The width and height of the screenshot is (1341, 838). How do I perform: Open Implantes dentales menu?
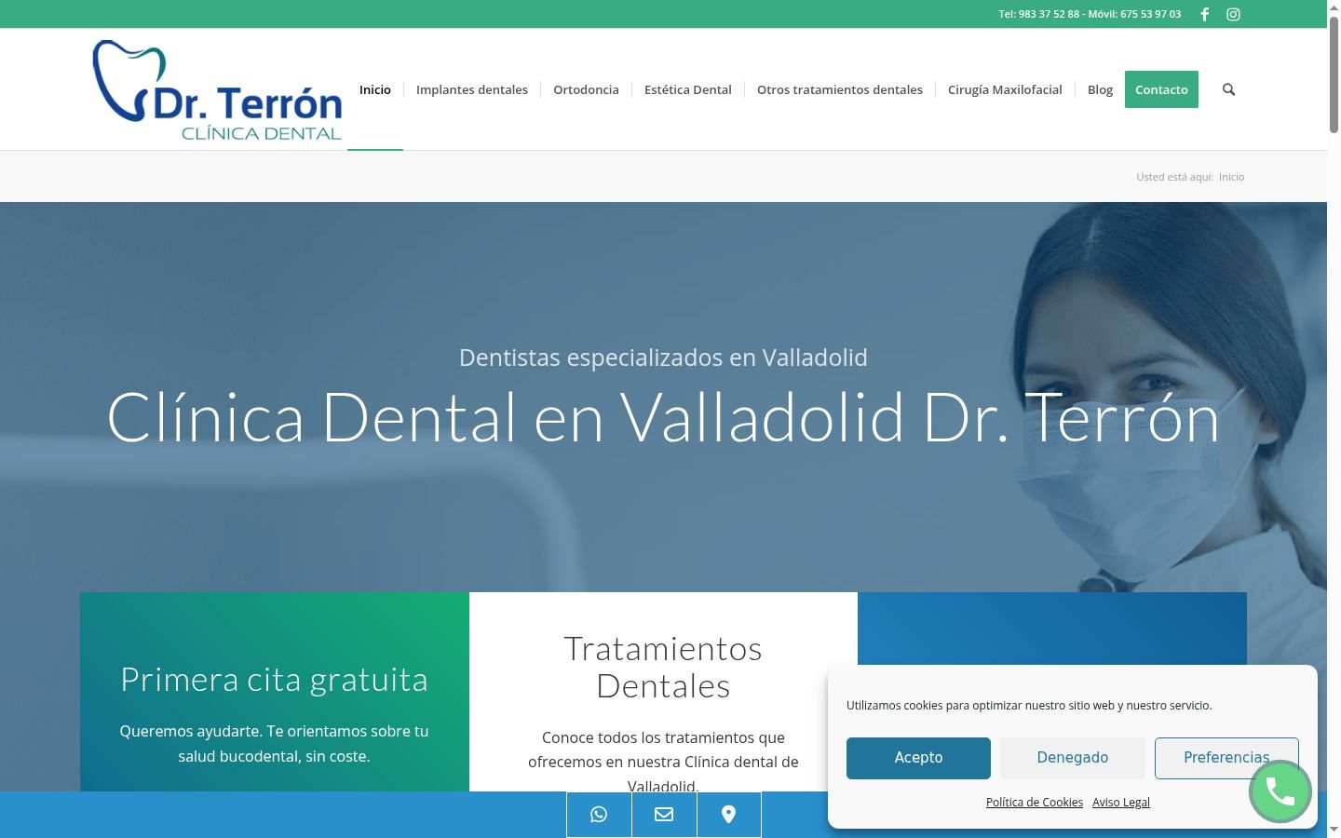pyautogui.click(x=472, y=89)
